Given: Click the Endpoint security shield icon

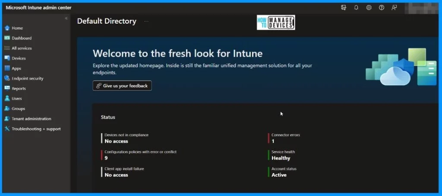Looking at the screenshot, I should coord(7,78).
